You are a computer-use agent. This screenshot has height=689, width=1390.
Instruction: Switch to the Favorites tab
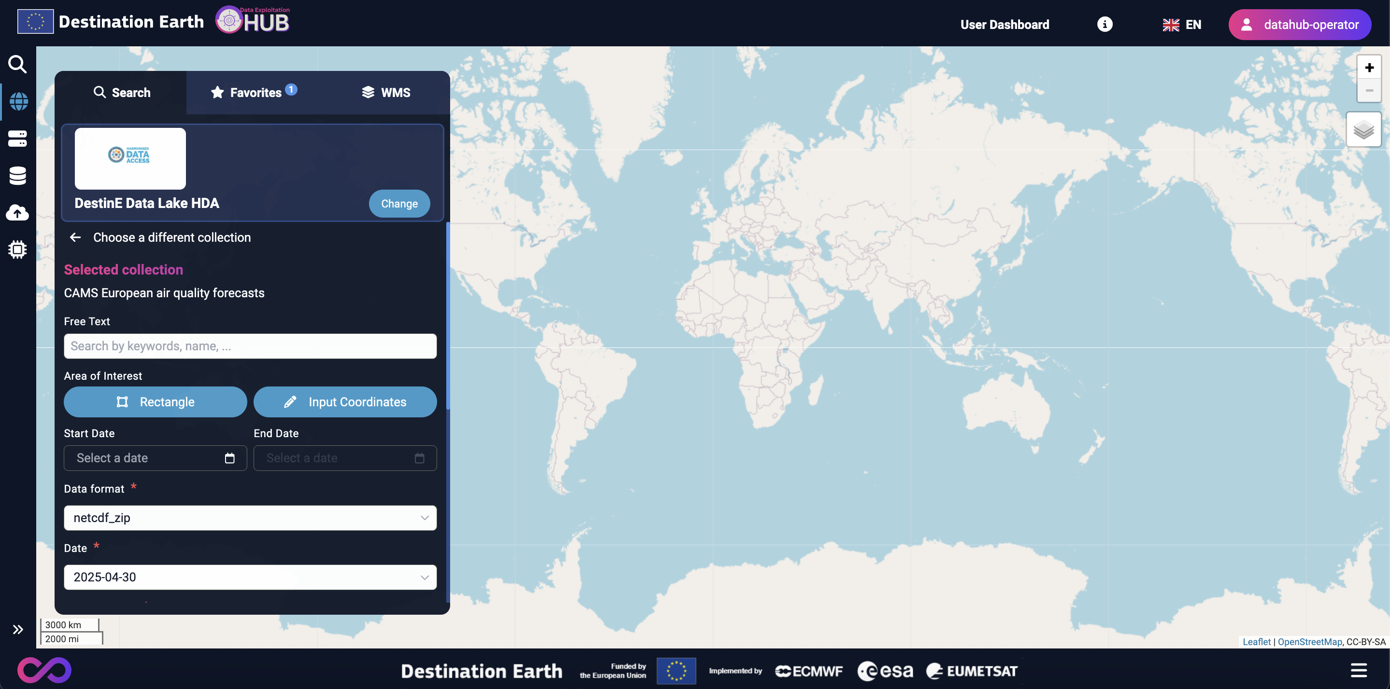tap(254, 92)
